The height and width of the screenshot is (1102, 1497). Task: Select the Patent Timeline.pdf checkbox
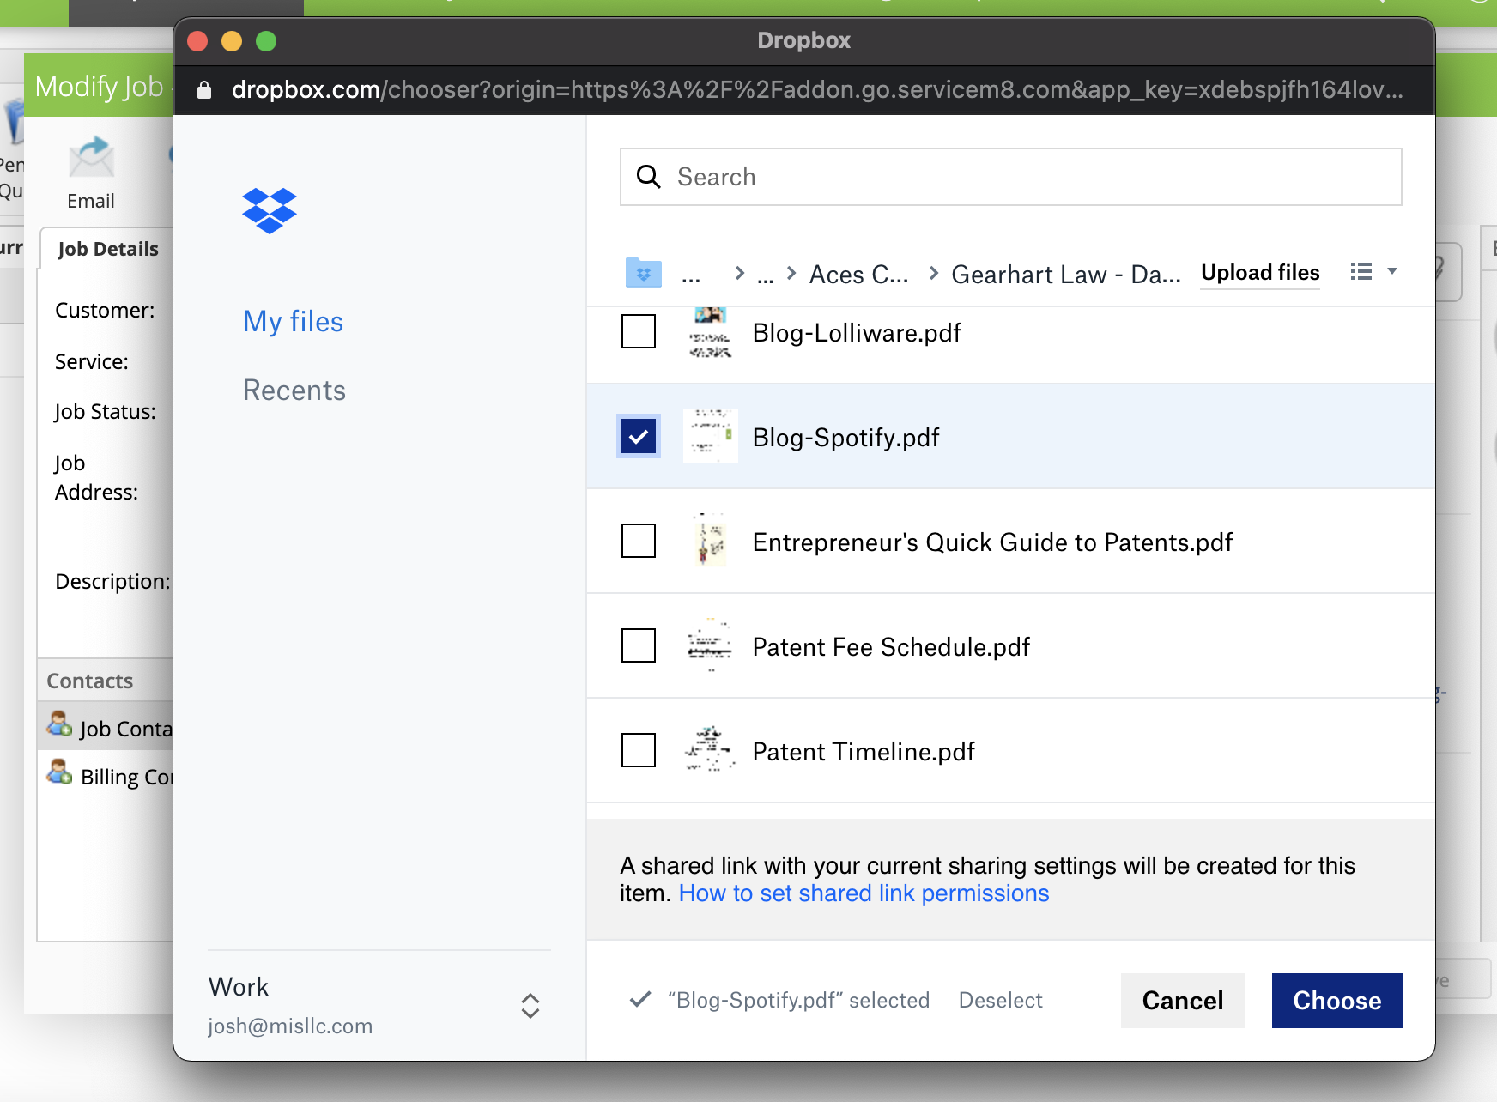click(x=639, y=751)
